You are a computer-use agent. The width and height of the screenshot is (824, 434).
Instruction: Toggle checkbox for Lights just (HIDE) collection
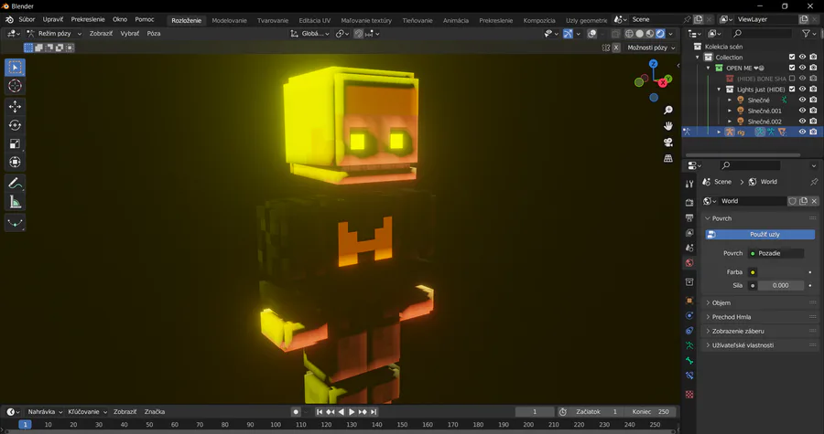[x=792, y=90]
